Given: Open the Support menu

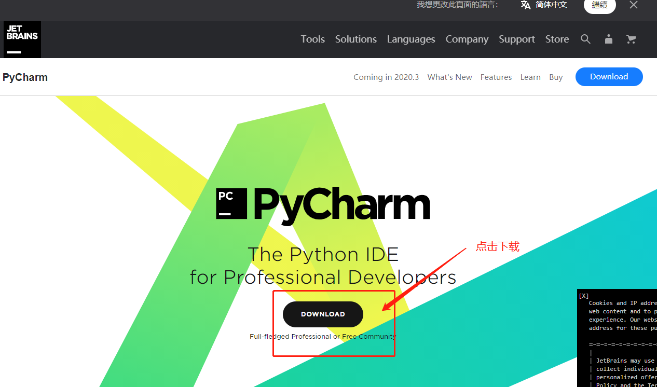Looking at the screenshot, I should [517, 39].
